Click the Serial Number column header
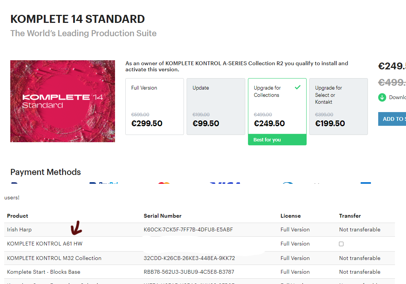 [163, 216]
